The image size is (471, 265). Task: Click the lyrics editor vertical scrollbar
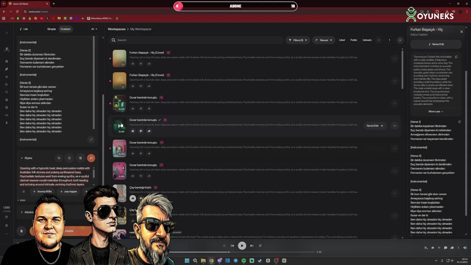click(94, 83)
